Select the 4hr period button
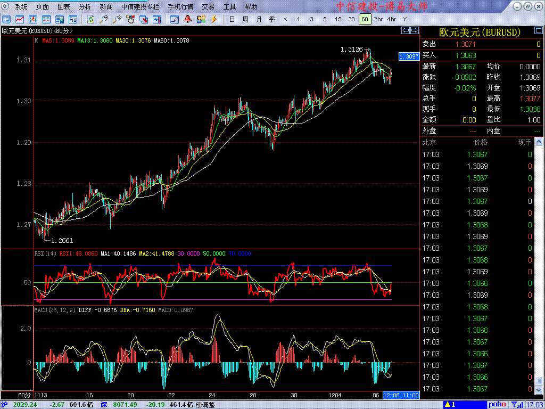This screenshot has height=409, width=545. 391,20
